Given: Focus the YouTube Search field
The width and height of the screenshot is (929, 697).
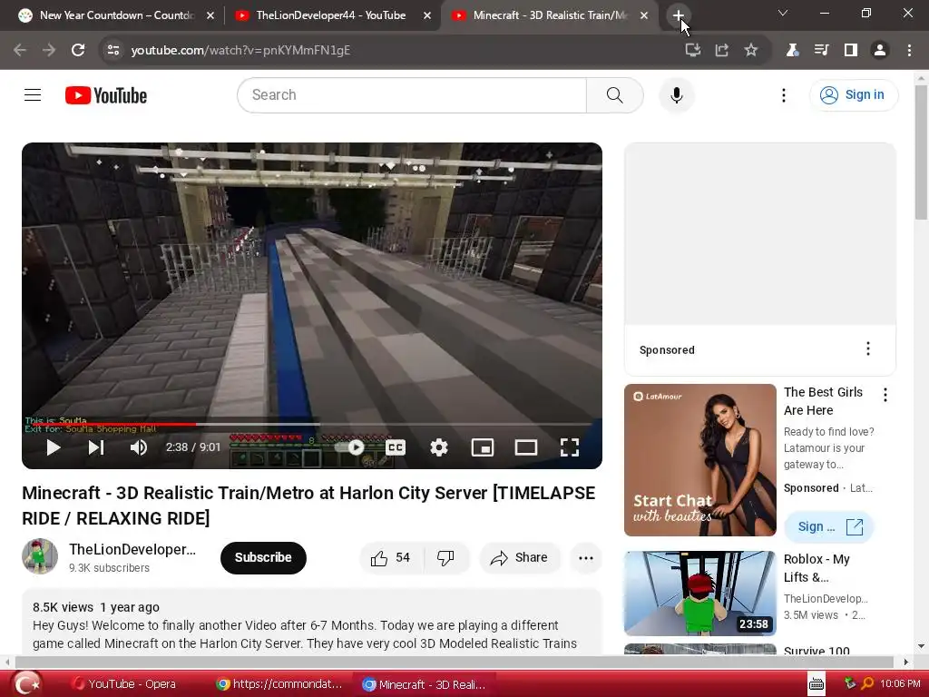Looking at the screenshot, I should [412, 94].
